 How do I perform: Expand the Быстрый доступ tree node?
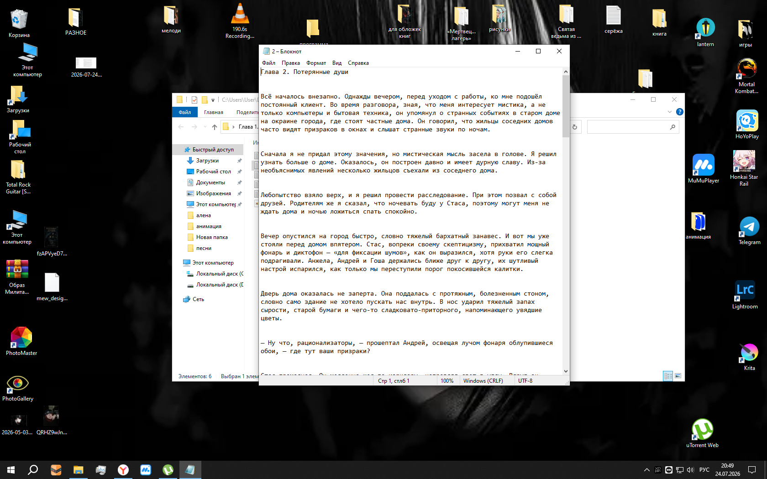tap(178, 150)
